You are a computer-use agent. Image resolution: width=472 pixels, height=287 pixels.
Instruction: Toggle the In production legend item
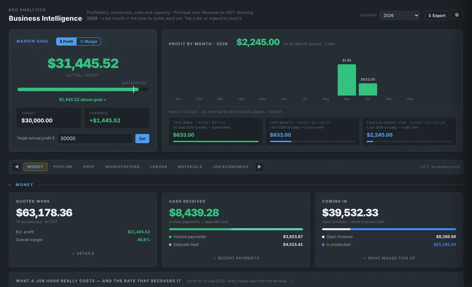336,245
